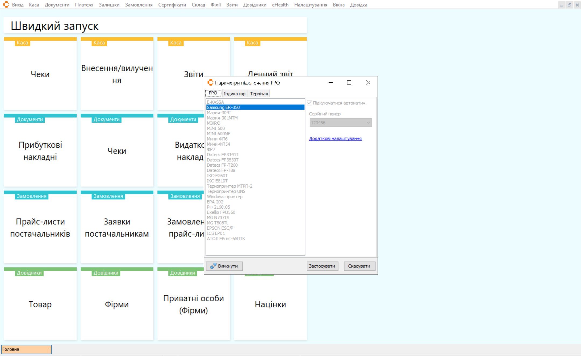Screen dimensions: 581x356
Task: Open the Додаткові налаштування link
Action: (x=335, y=139)
